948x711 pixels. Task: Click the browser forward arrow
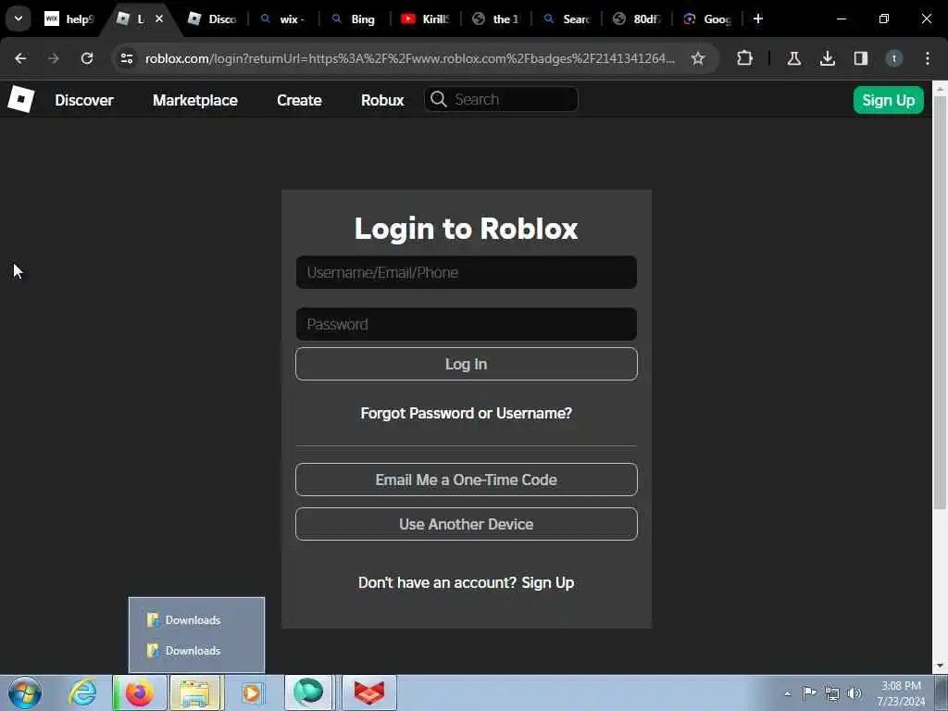[x=53, y=58]
